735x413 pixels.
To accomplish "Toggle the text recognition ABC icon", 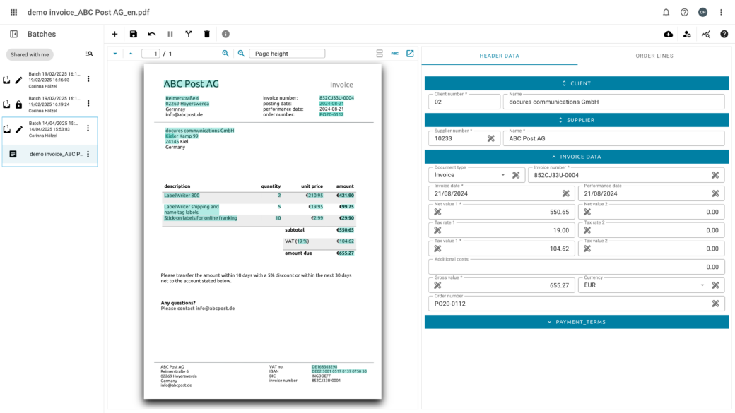I will coord(394,54).
